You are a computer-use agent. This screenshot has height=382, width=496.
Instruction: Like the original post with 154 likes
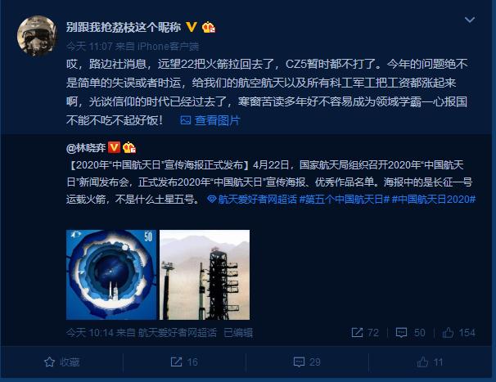click(x=458, y=332)
